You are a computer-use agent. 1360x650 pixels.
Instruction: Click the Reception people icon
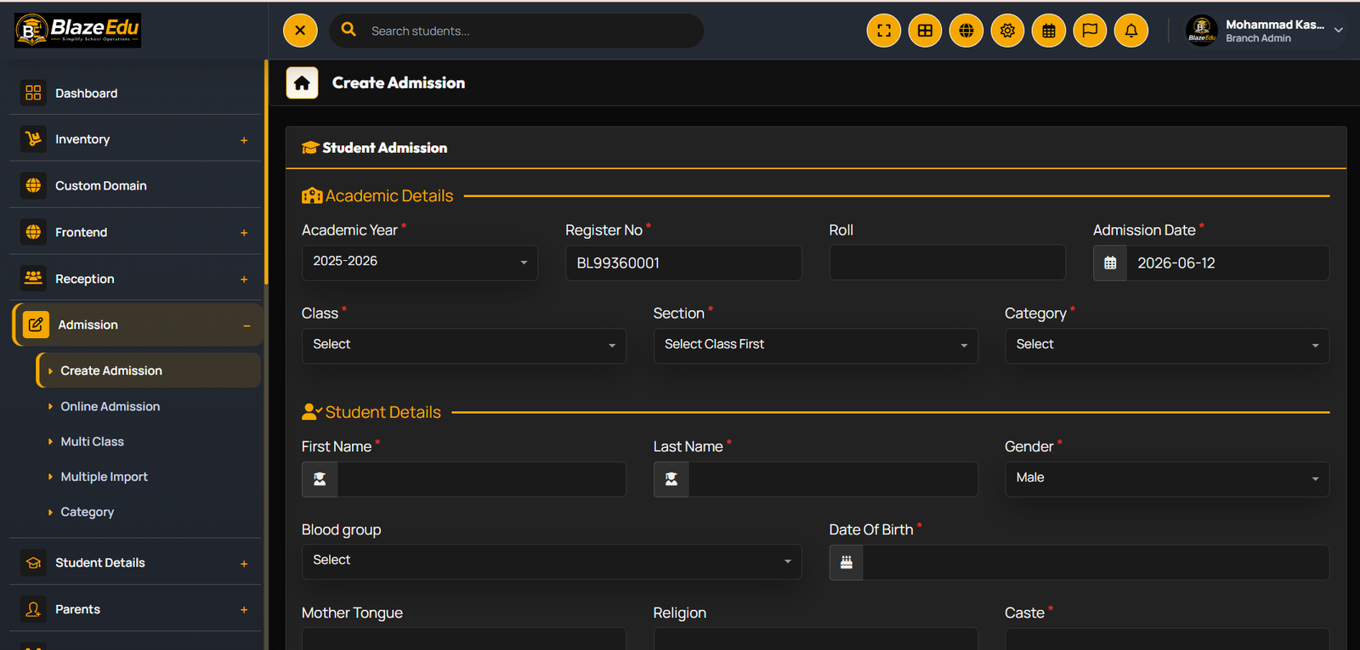click(33, 278)
